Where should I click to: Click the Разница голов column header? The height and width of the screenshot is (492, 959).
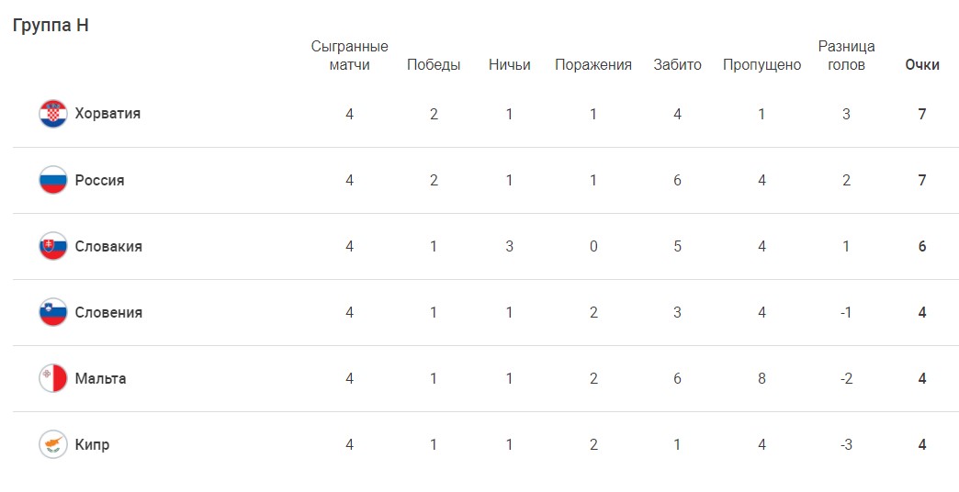pos(846,56)
